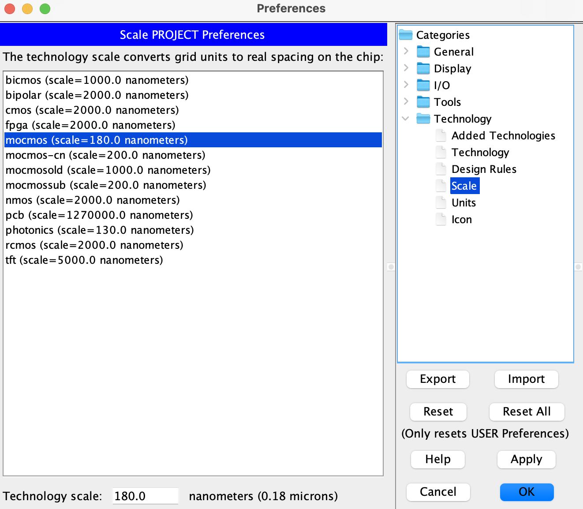Click the General folder icon
583x509 pixels.
point(423,52)
